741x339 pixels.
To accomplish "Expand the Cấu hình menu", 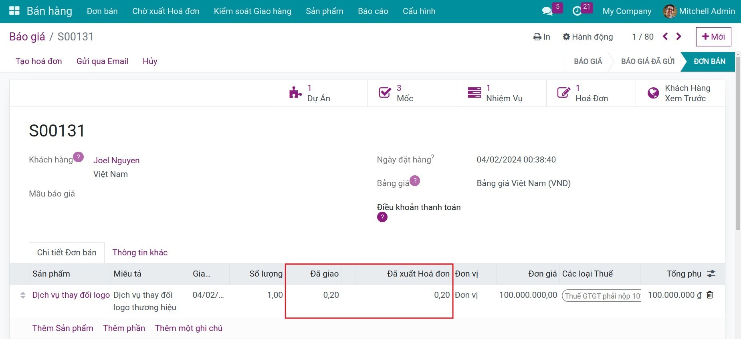I will 419,11.
